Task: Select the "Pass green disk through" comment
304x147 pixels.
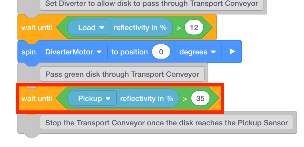Action: click(122, 74)
